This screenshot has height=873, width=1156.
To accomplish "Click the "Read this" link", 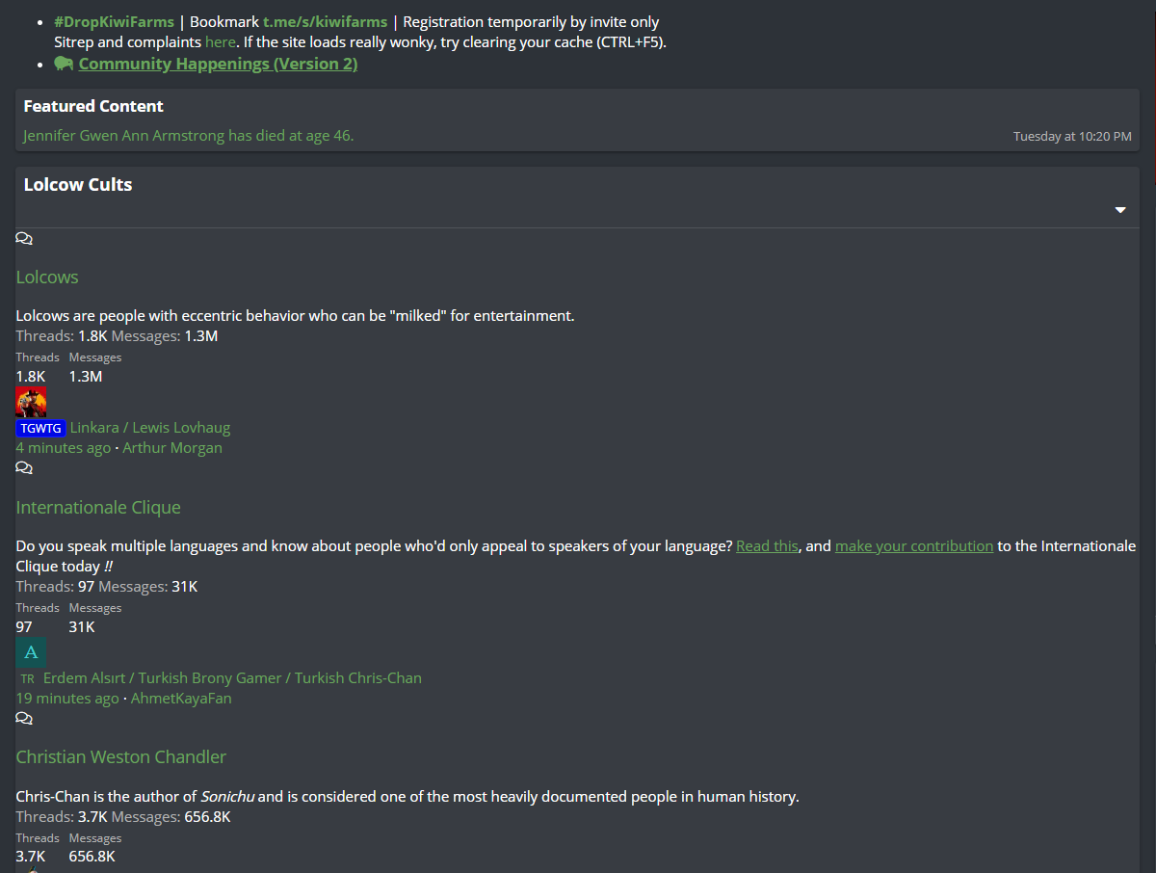I will click(x=767, y=546).
